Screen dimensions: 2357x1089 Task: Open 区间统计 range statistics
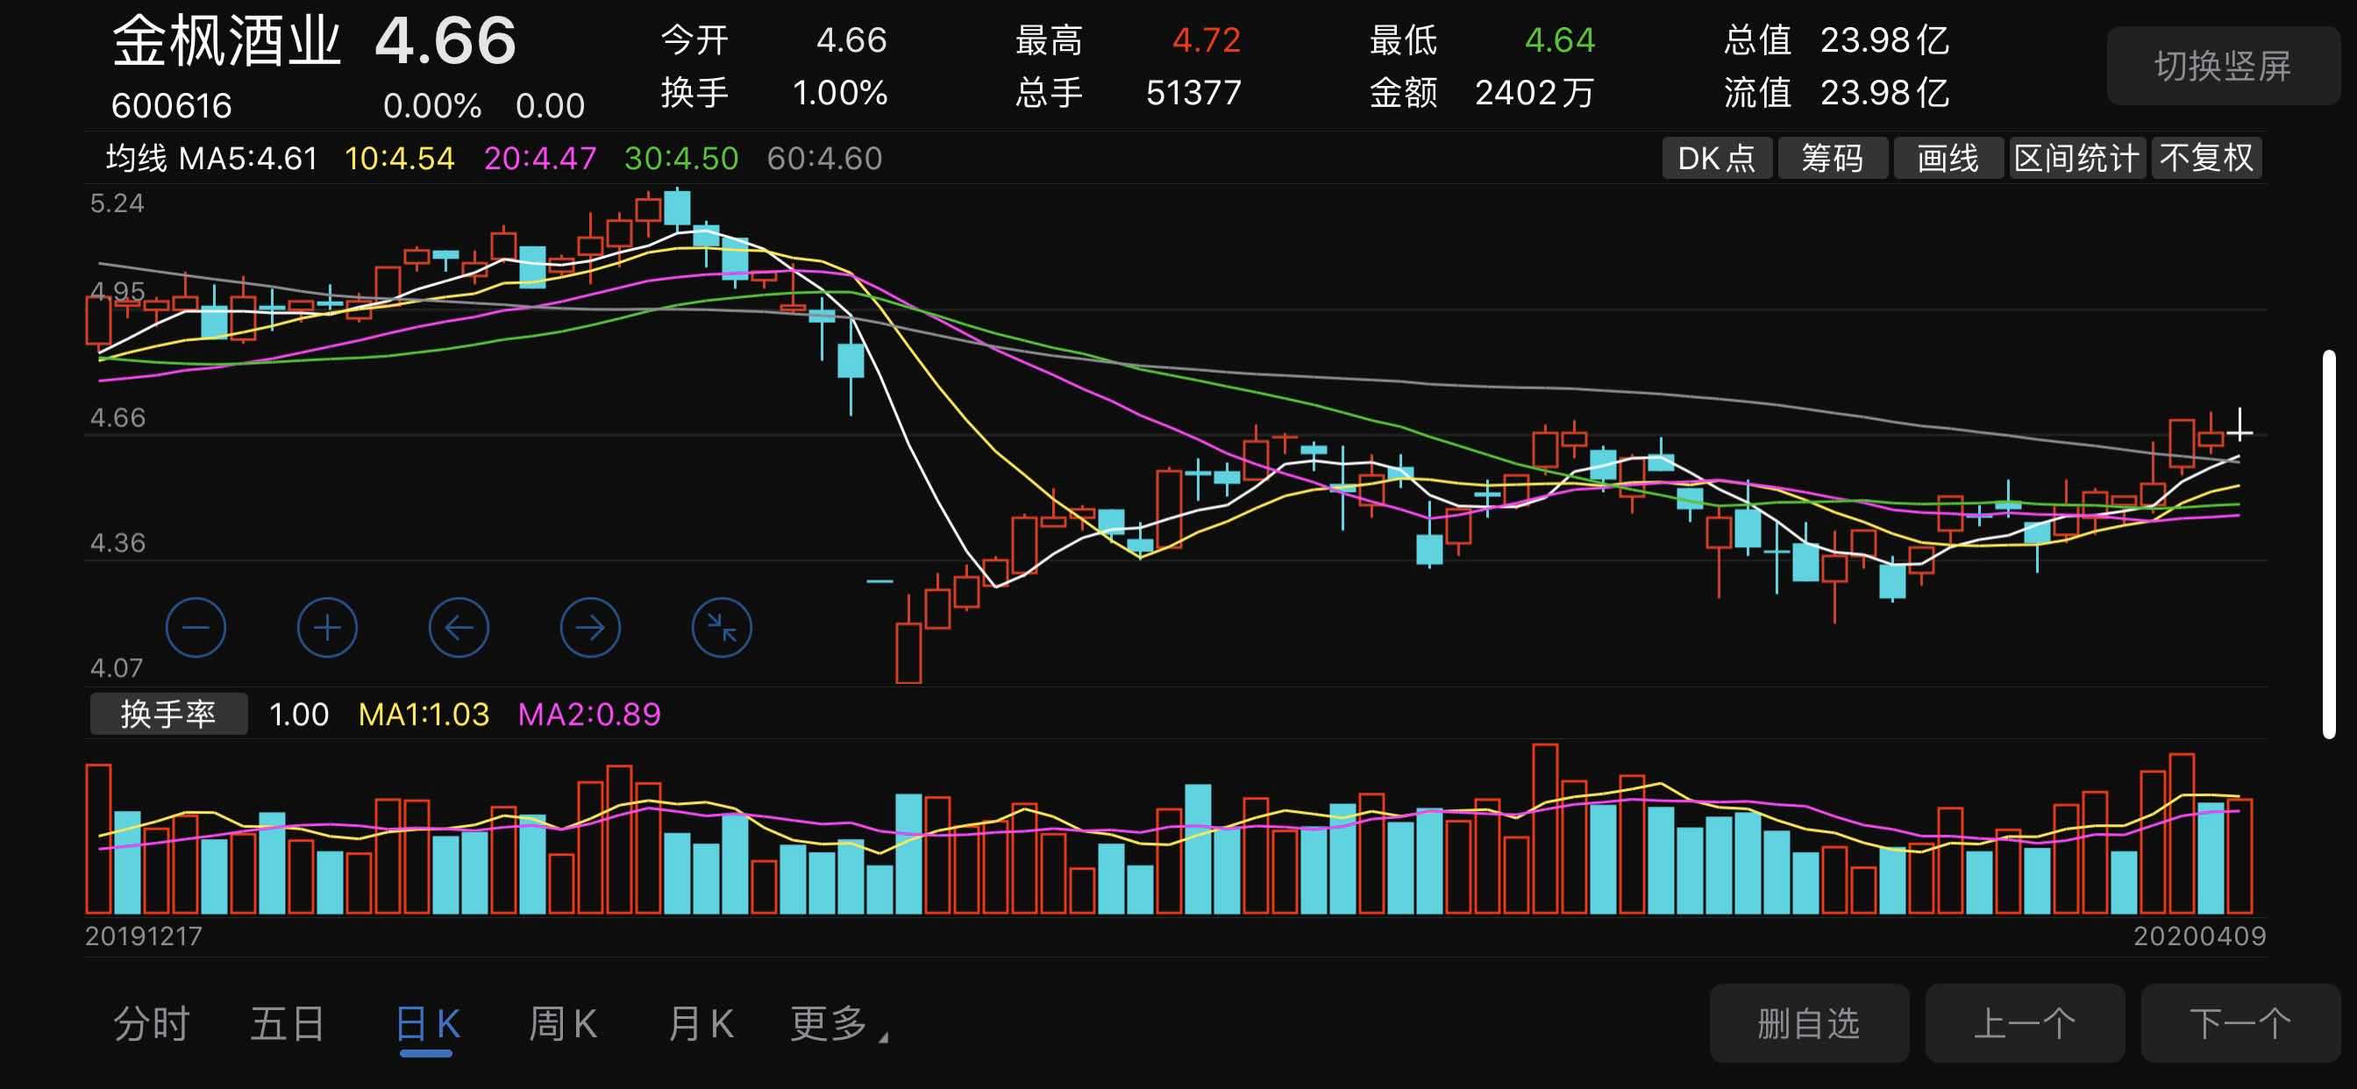(x=2077, y=159)
